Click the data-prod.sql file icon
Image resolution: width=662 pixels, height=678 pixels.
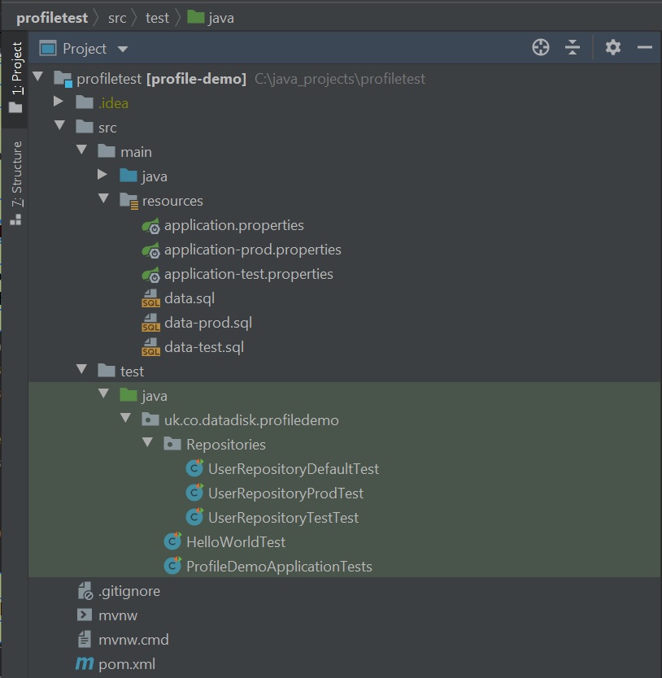pyautogui.click(x=150, y=323)
